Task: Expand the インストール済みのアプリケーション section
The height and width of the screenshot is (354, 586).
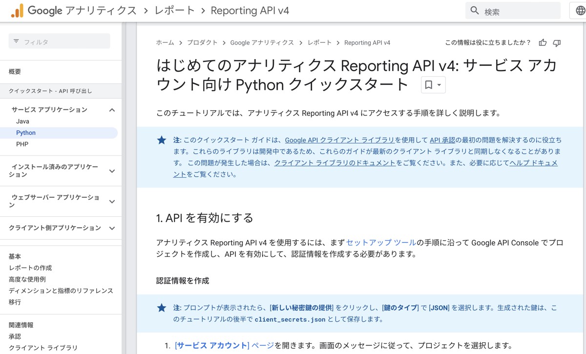Action: 111,170
